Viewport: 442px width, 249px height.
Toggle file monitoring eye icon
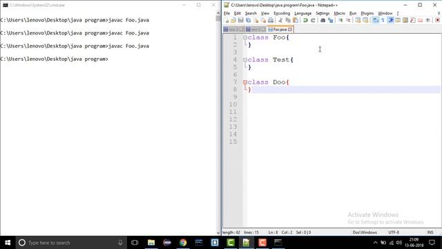point(427,20)
